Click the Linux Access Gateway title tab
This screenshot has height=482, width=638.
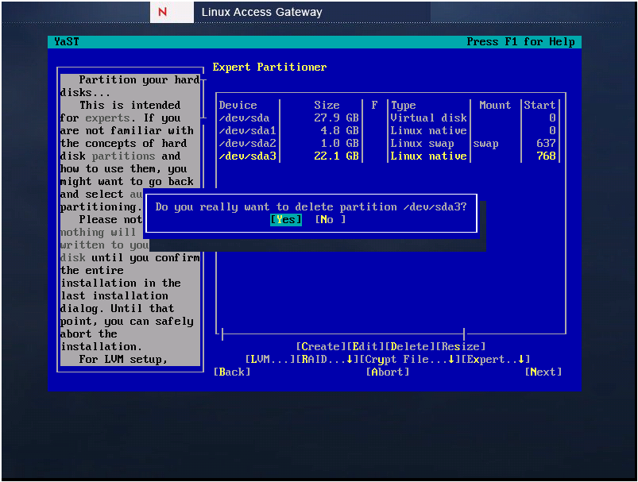(261, 12)
